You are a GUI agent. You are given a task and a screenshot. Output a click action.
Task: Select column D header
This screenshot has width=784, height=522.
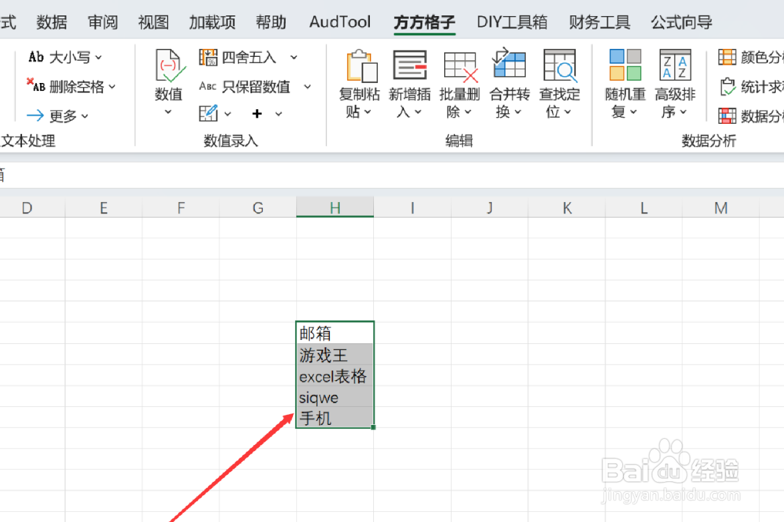[27, 207]
